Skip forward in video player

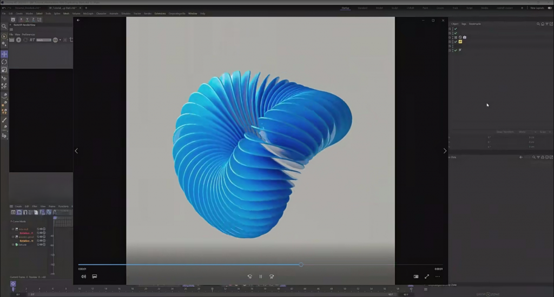point(272,276)
